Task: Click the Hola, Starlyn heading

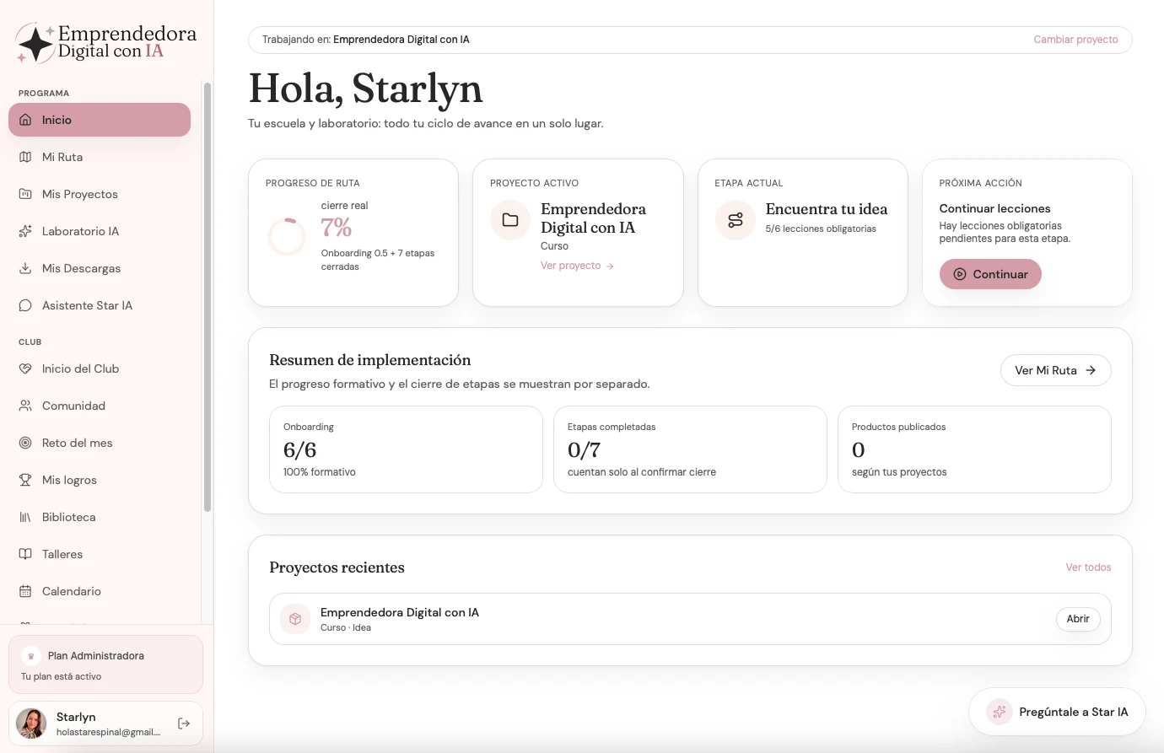Action: click(x=365, y=89)
